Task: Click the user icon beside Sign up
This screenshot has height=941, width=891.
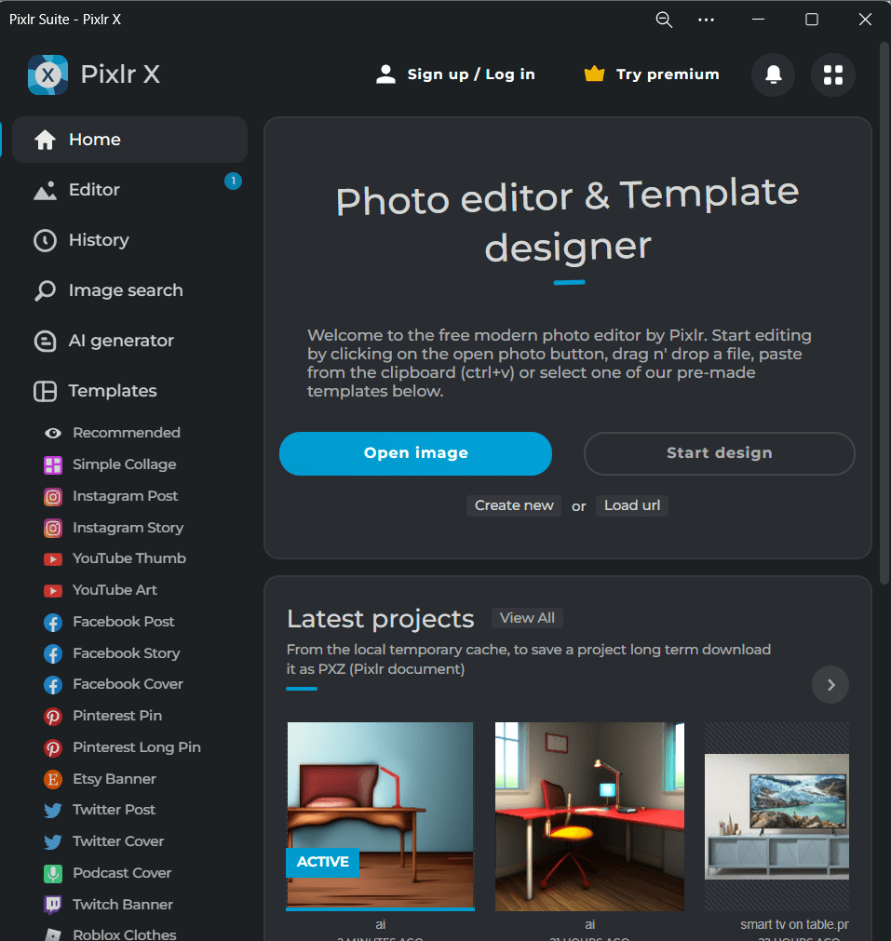Action: (x=385, y=74)
